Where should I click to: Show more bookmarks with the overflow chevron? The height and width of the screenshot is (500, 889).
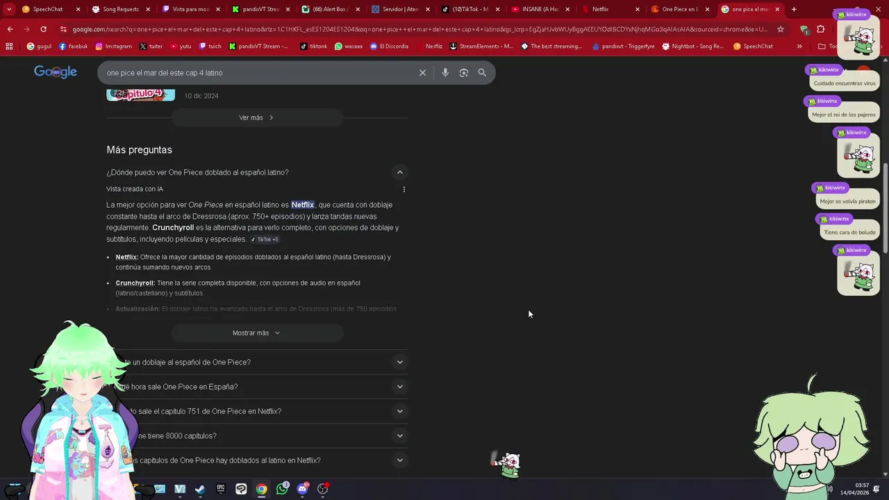pyautogui.click(x=799, y=46)
